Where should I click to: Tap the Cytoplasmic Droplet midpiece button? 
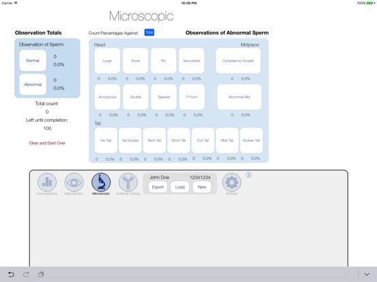pos(238,61)
